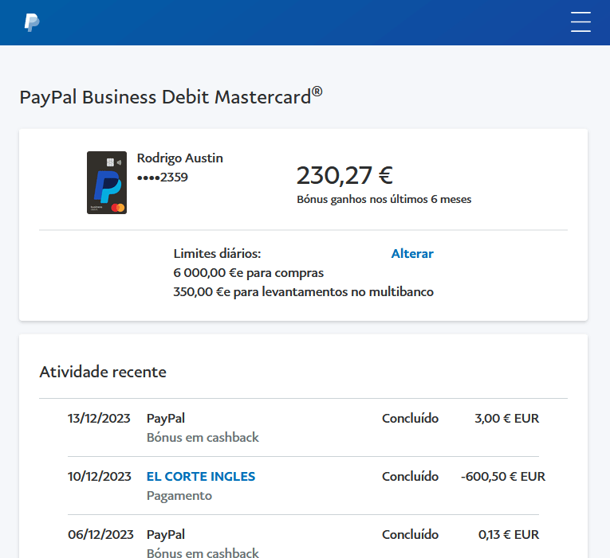610x558 pixels.
Task: Click card number ending 2359
Action: [x=162, y=178]
